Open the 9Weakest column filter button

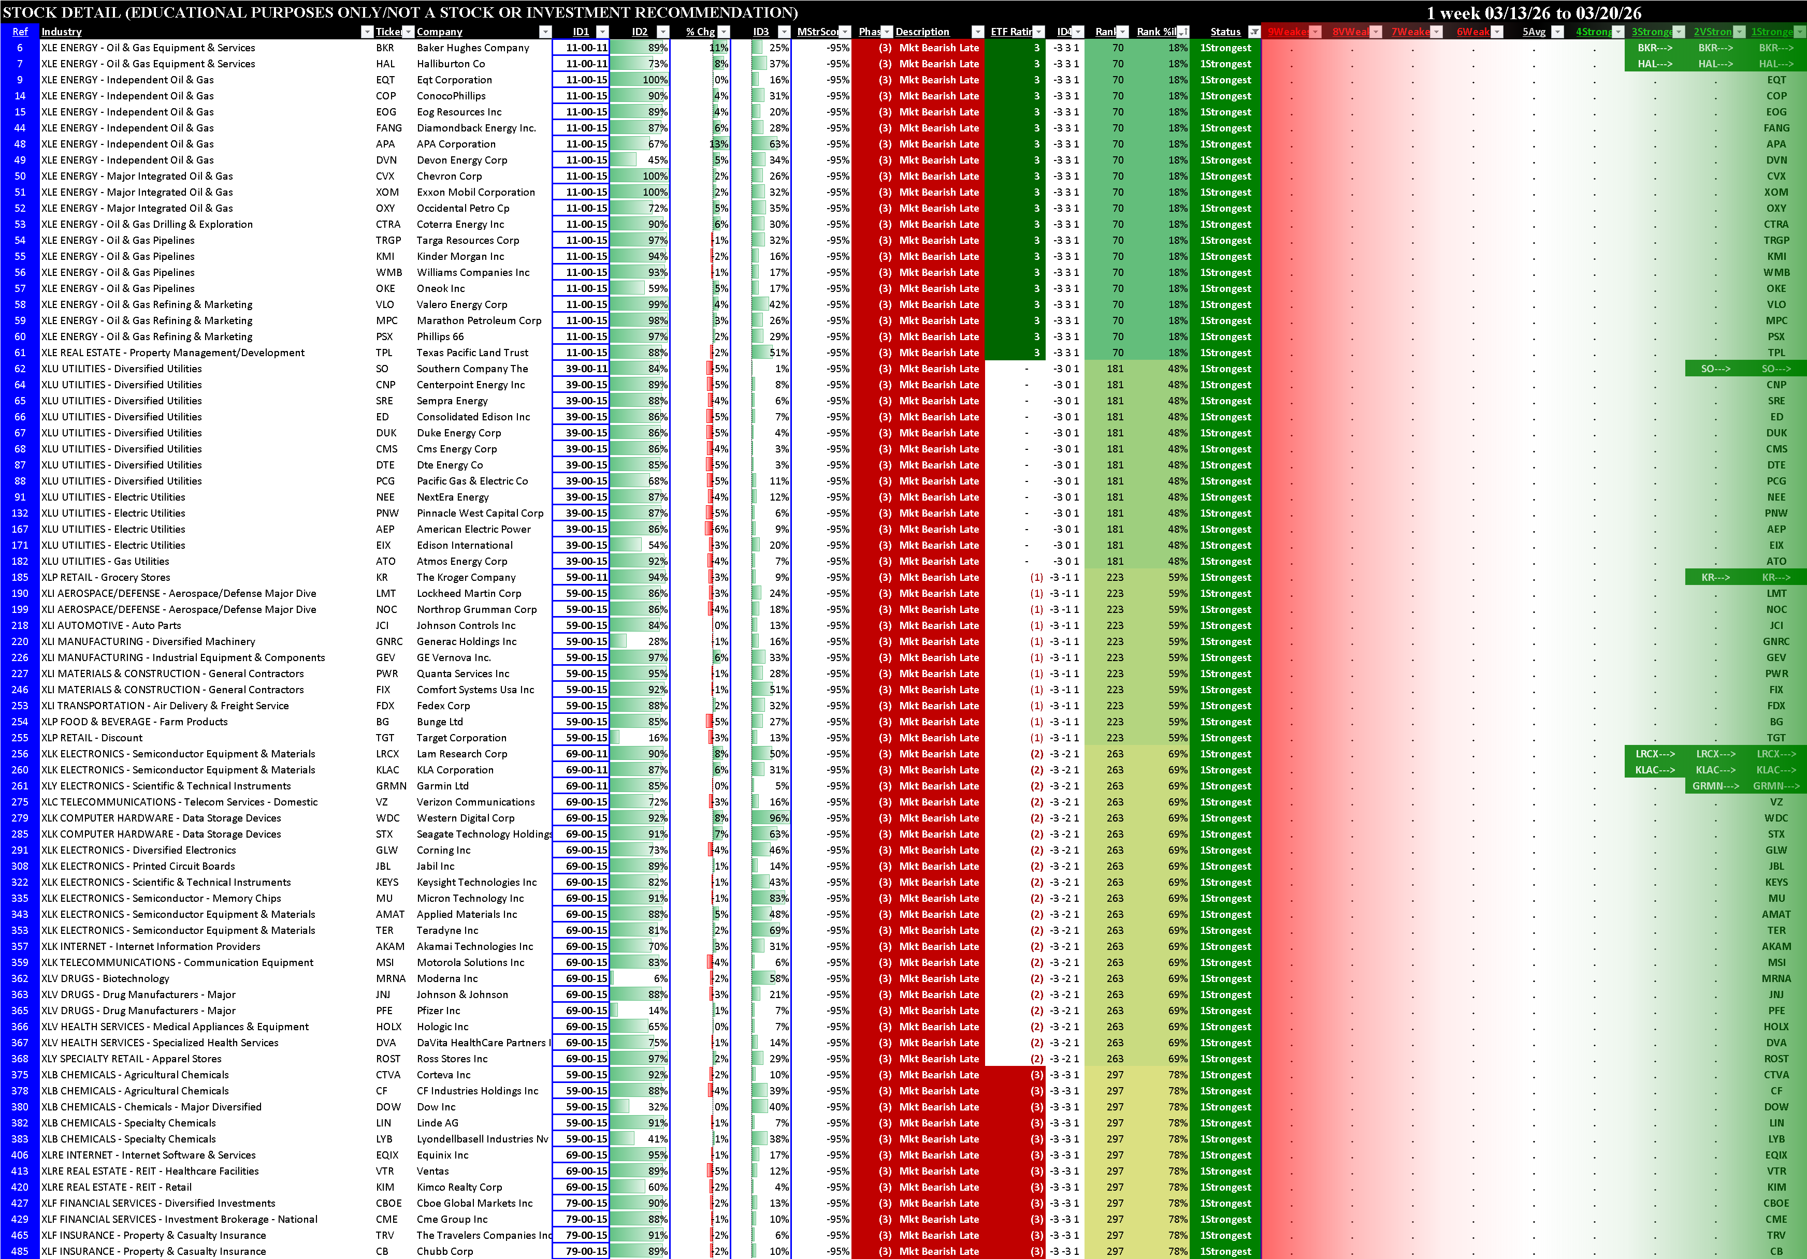point(1315,32)
